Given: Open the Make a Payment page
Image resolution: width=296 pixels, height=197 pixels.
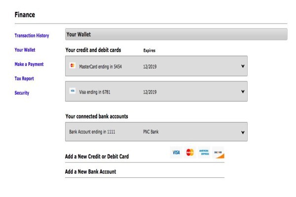Looking at the screenshot, I should (29, 65).
